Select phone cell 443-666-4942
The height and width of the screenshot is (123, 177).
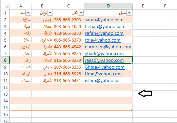pyautogui.click(x=68, y=47)
